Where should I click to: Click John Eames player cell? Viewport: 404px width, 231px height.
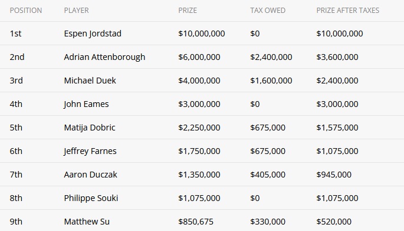pos(86,104)
